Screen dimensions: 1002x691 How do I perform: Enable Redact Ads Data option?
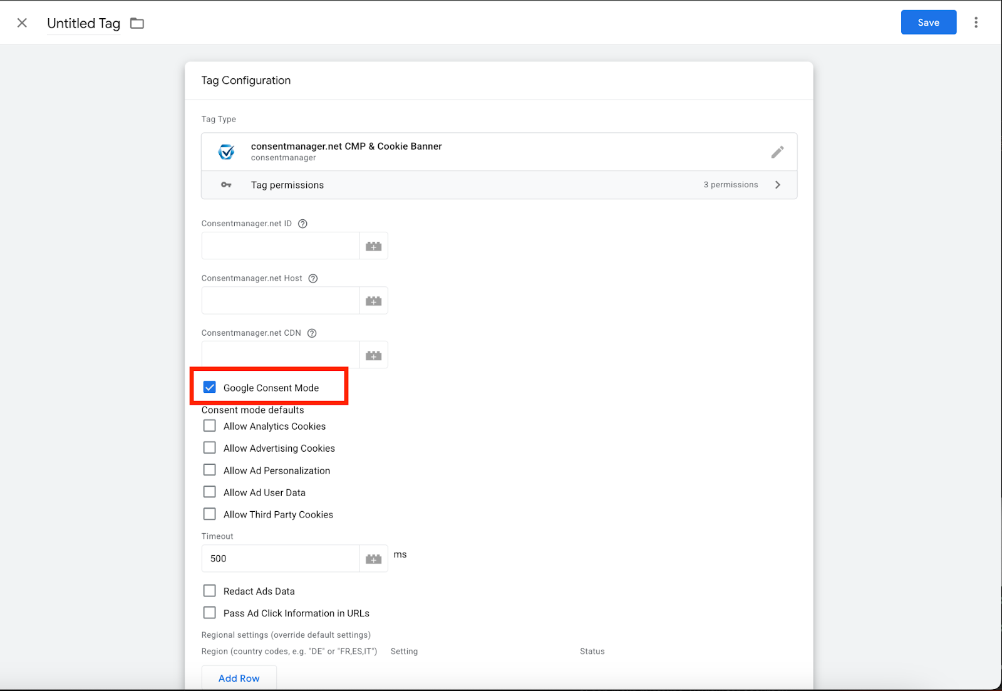(x=210, y=591)
